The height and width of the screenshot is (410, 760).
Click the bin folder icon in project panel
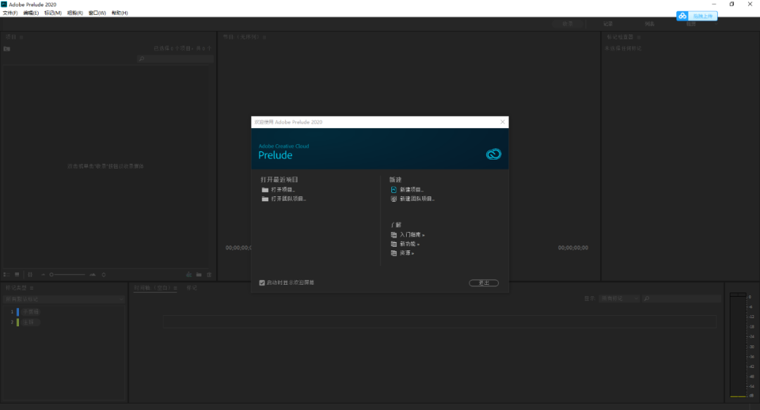(x=7, y=49)
